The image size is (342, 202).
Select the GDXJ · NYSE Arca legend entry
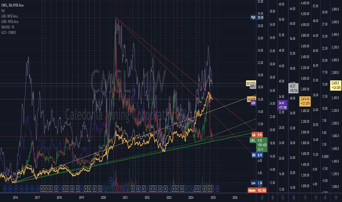[x=10, y=22]
